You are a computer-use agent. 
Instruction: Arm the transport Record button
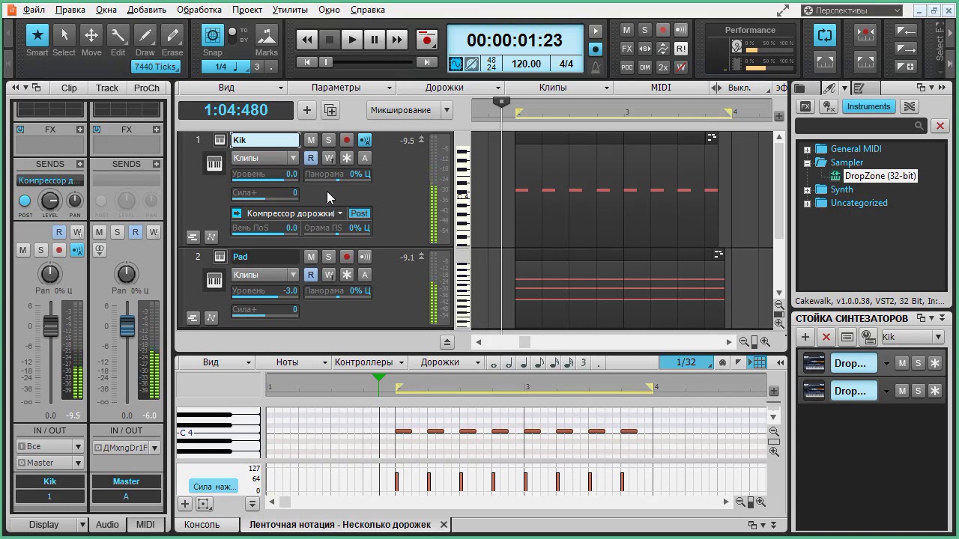point(426,40)
